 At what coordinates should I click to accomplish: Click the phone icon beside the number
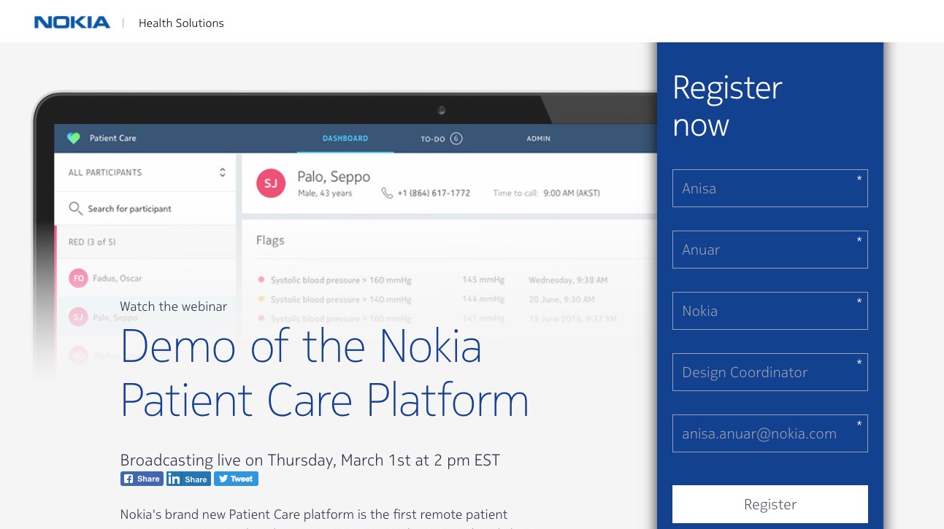click(387, 193)
